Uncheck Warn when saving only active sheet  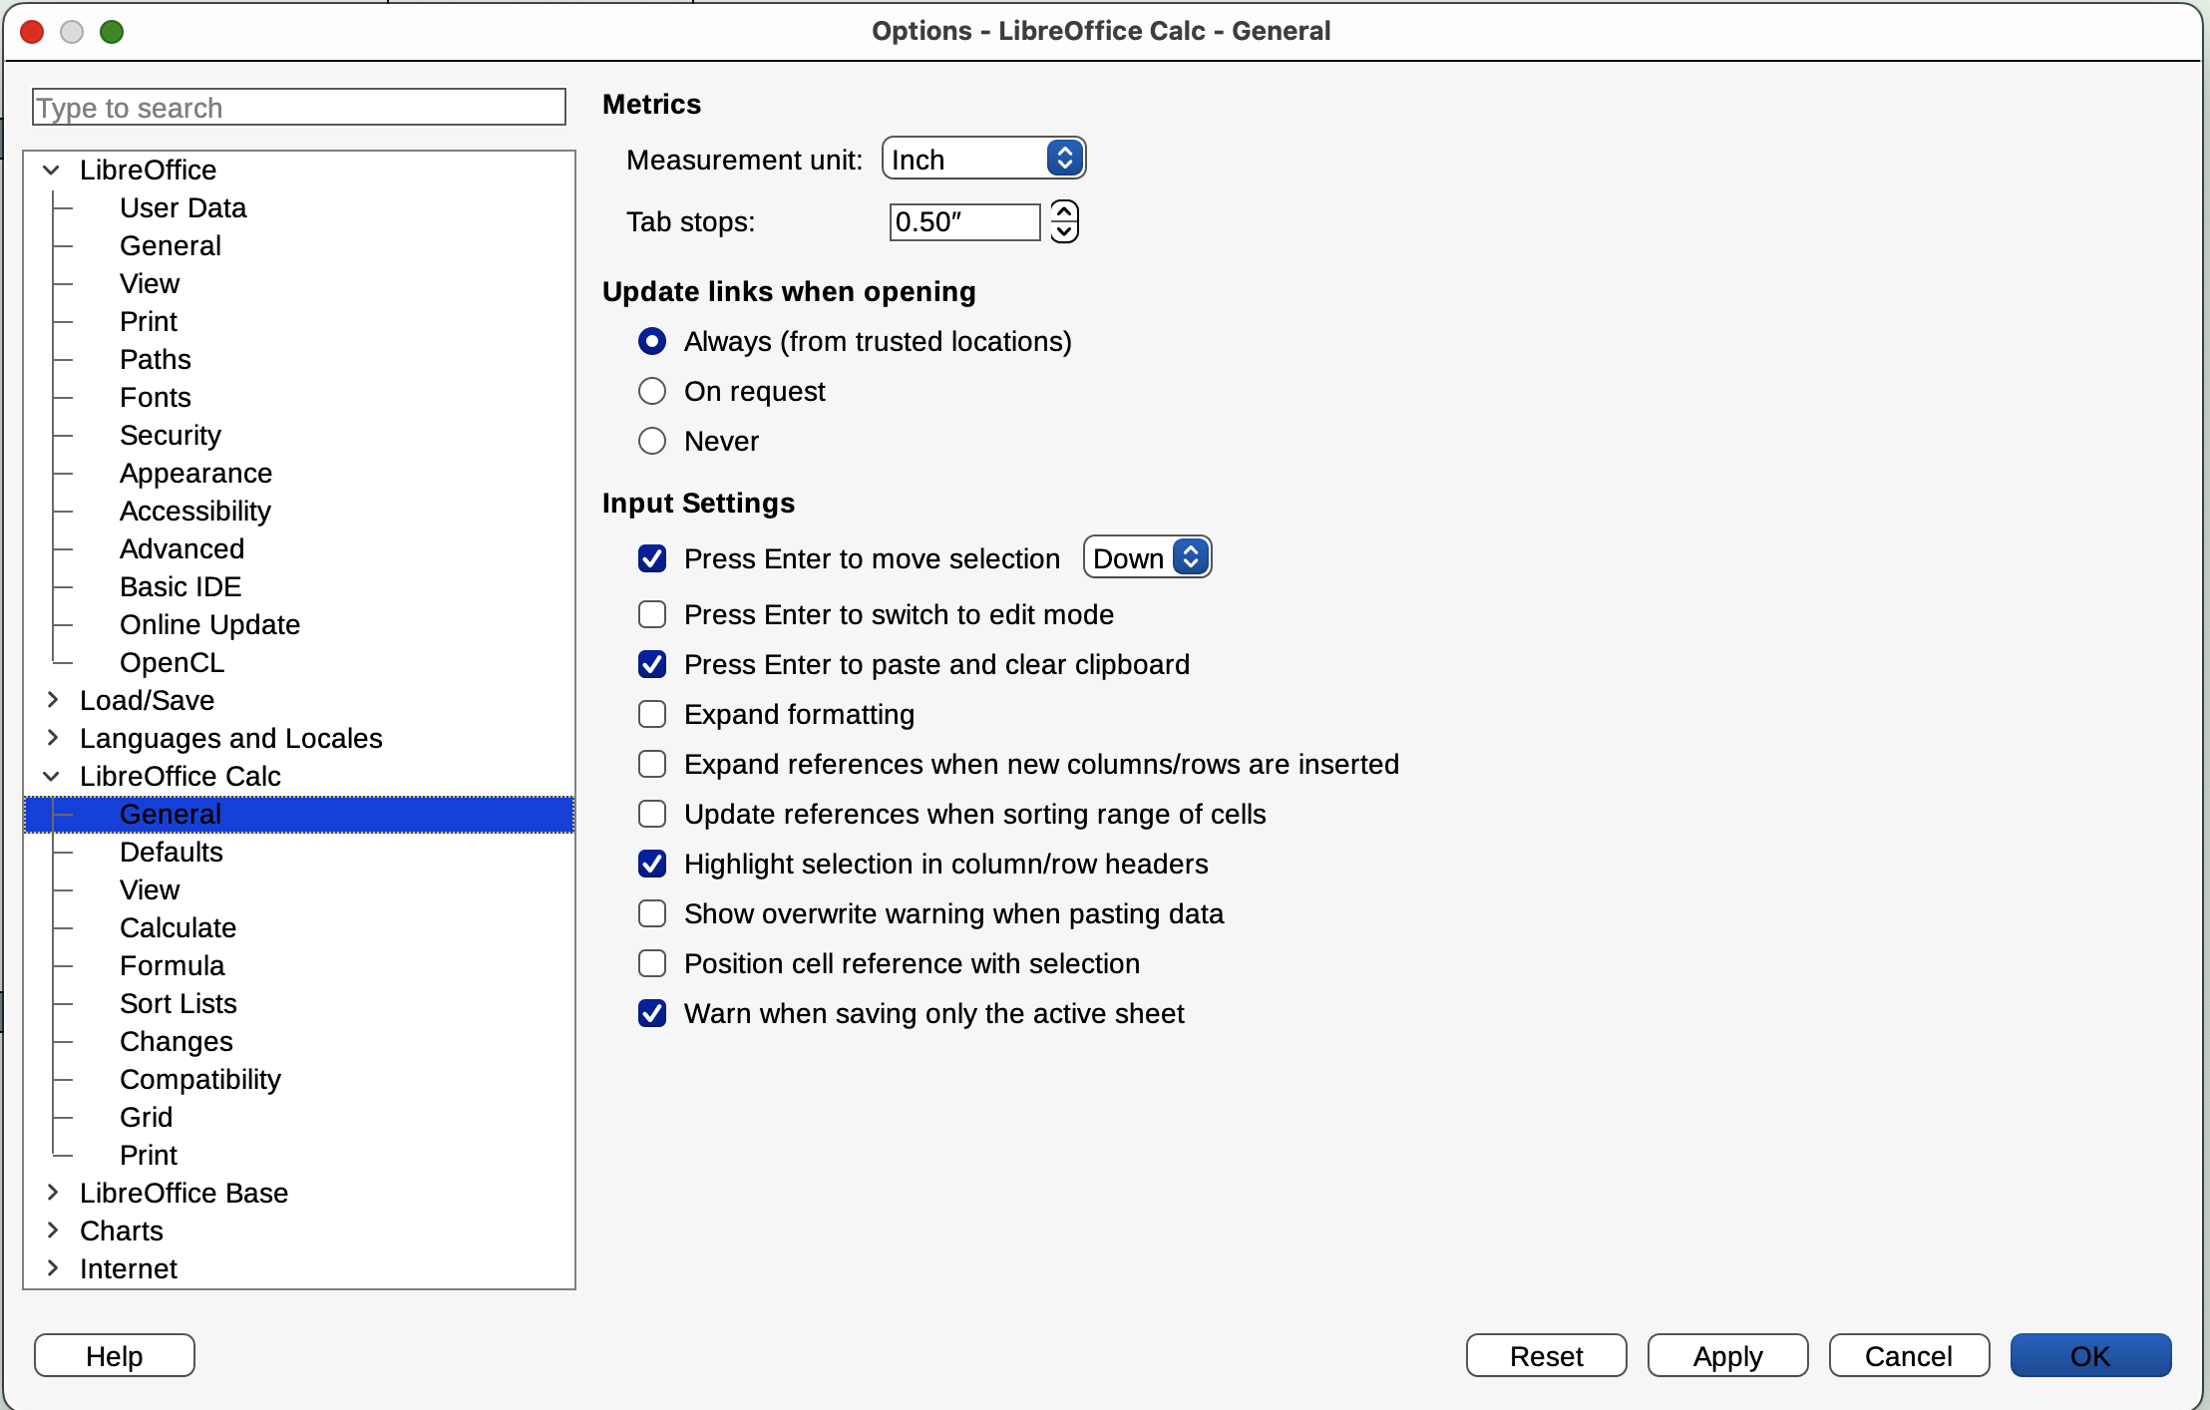click(x=652, y=1013)
